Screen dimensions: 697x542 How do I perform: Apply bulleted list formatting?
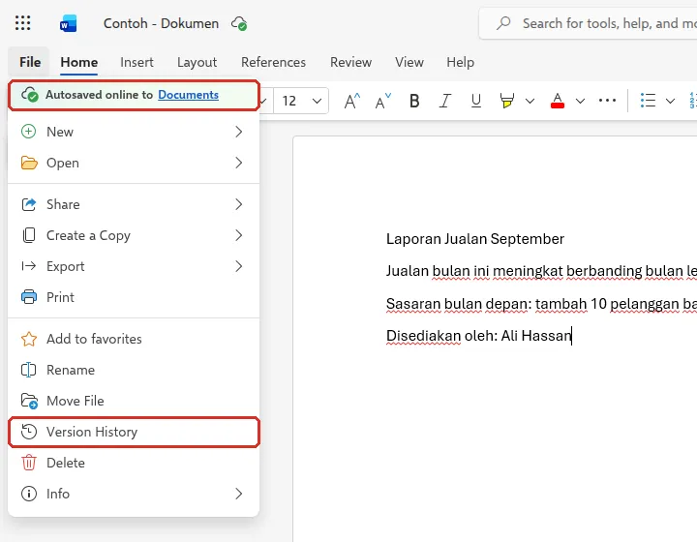click(x=648, y=101)
